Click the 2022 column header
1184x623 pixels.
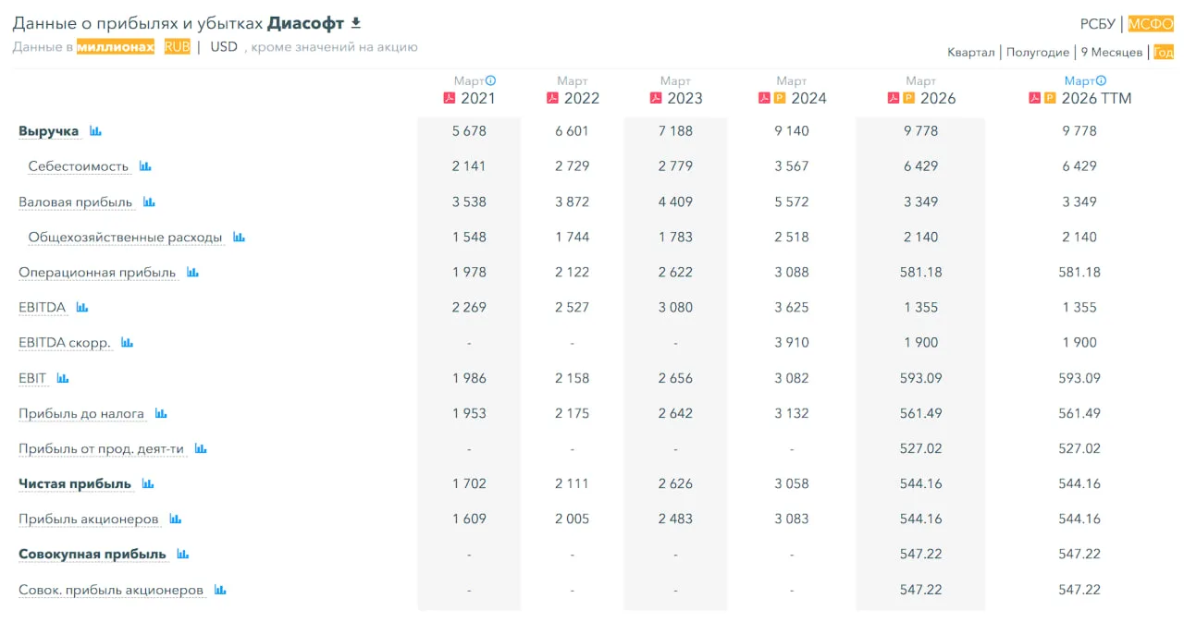click(582, 98)
